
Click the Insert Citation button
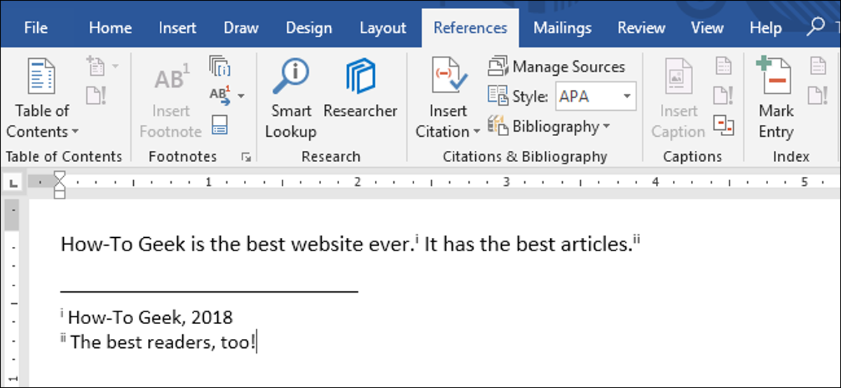point(448,98)
